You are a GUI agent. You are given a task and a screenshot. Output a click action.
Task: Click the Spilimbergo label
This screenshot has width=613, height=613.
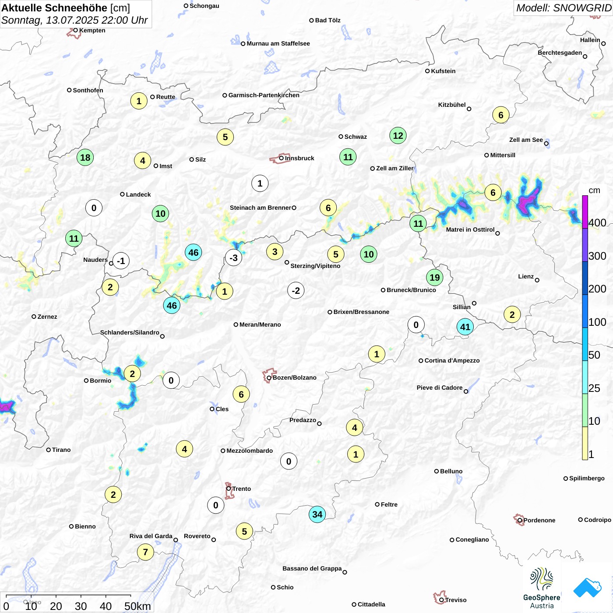click(x=587, y=478)
